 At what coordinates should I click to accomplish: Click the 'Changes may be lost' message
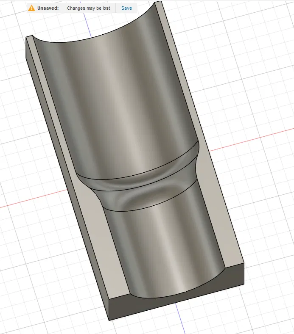(x=88, y=8)
